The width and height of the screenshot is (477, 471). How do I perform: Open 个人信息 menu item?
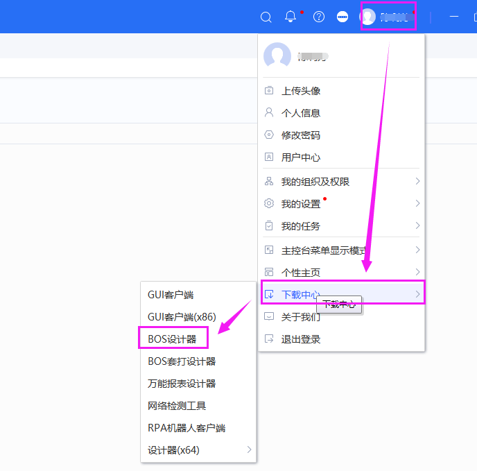[301, 113]
